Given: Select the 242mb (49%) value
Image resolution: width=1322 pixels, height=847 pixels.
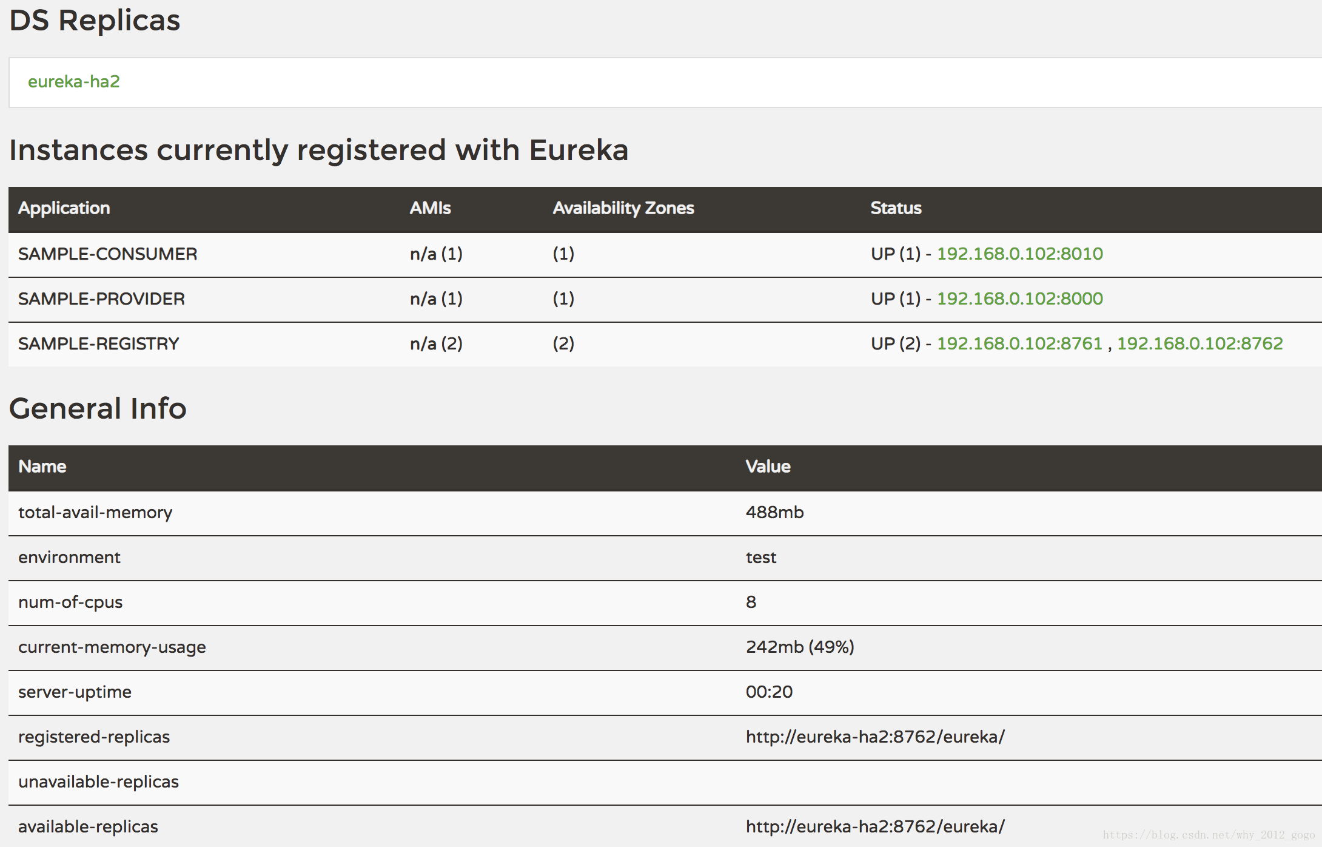Looking at the screenshot, I should pyautogui.click(x=800, y=647).
